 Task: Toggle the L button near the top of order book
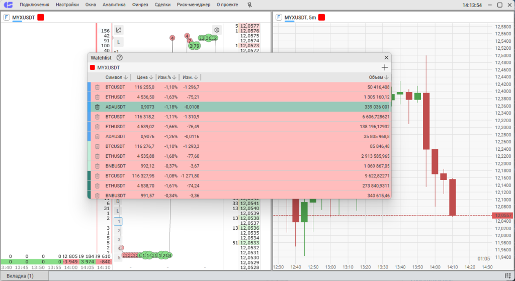pyautogui.click(x=119, y=42)
